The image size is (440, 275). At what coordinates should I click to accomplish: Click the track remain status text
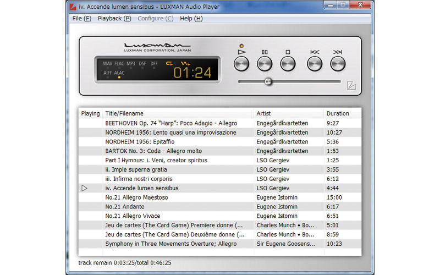pos(125,263)
